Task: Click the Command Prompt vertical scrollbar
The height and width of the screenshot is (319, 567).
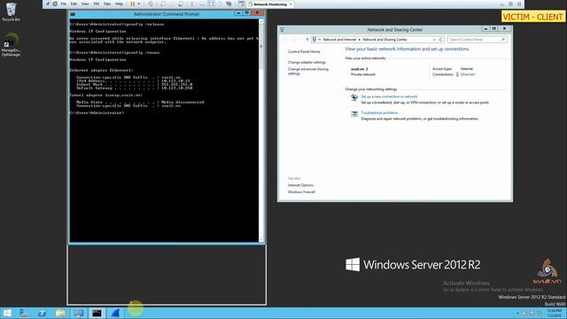Action: click(x=261, y=130)
